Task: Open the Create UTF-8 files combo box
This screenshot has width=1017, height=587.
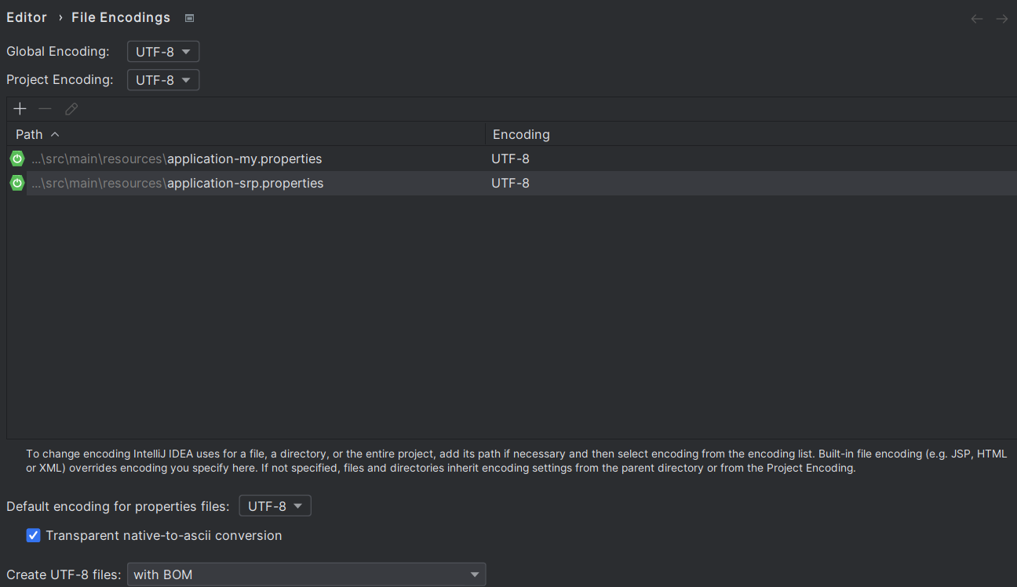Action: point(306,574)
